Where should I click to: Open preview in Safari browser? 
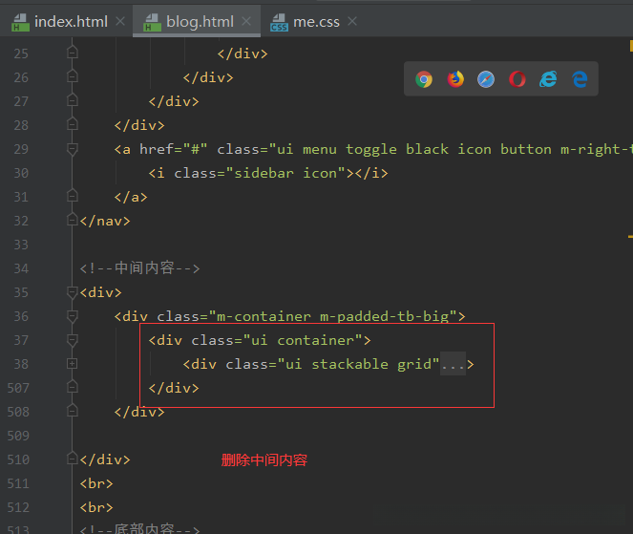click(x=486, y=79)
